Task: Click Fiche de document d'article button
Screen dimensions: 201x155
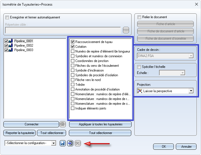Action: (x=165, y=31)
